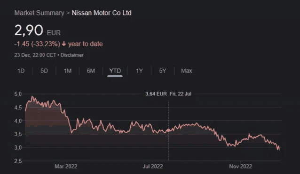Switch chart to 1Y view

tap(139, 71)
